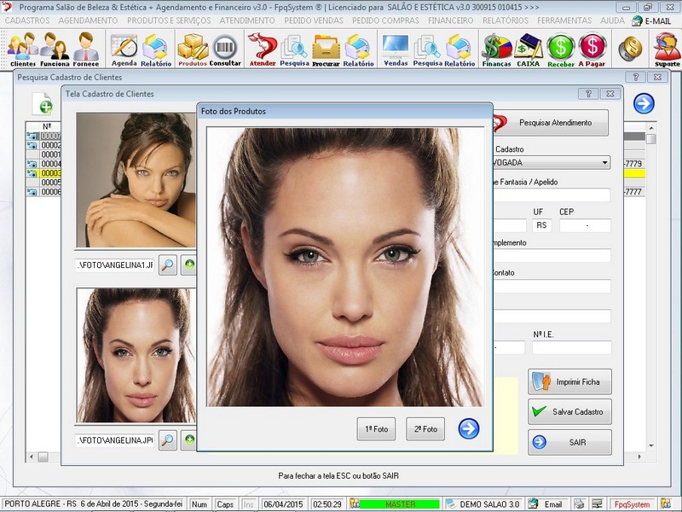The image size is (682, 512).
Task: Open the Finanças chart icon
Action: tap(496, 49)
